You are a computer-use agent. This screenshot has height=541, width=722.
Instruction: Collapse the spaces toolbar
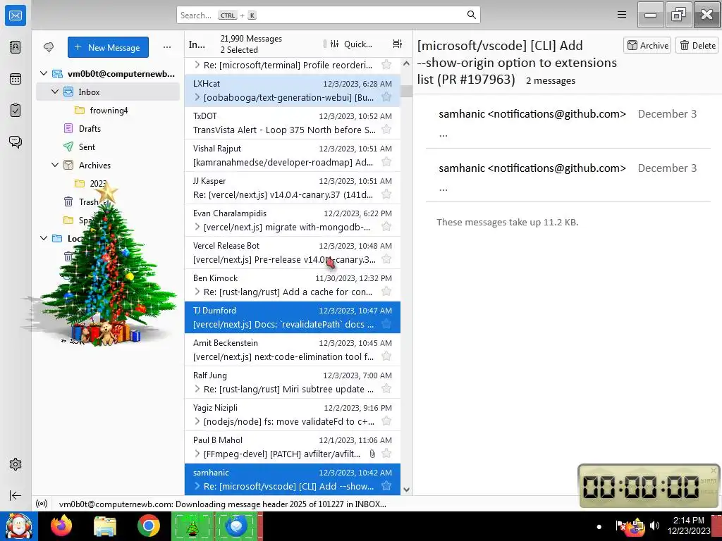pyautogui.click(x=16, y=495)
